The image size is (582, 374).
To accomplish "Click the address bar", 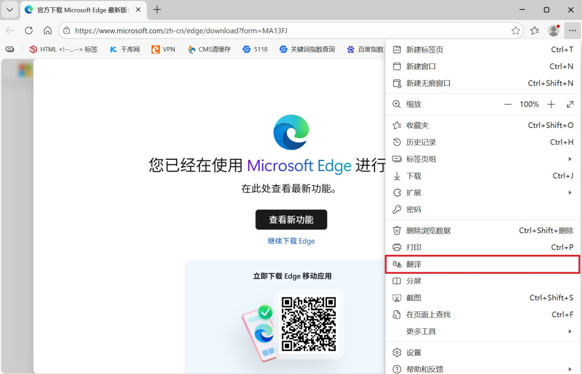I will 194,30.
